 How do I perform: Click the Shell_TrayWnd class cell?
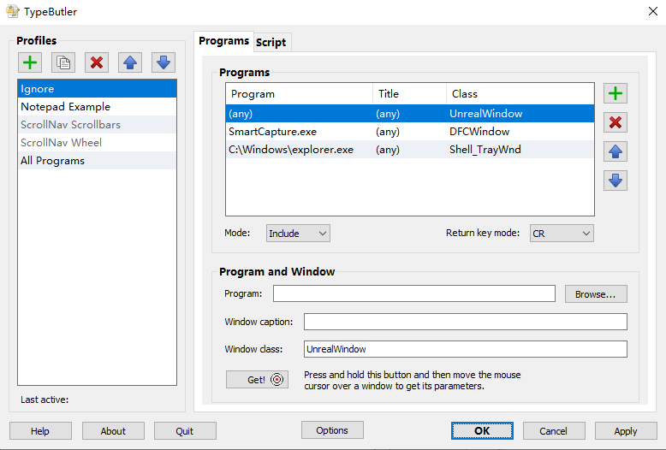point(485,150)
